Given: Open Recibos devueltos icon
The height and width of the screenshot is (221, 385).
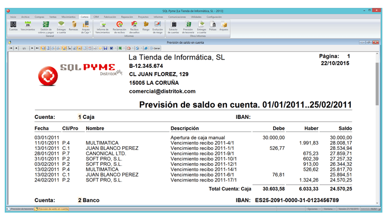Looking at the screenshot, I should (134, 26).
